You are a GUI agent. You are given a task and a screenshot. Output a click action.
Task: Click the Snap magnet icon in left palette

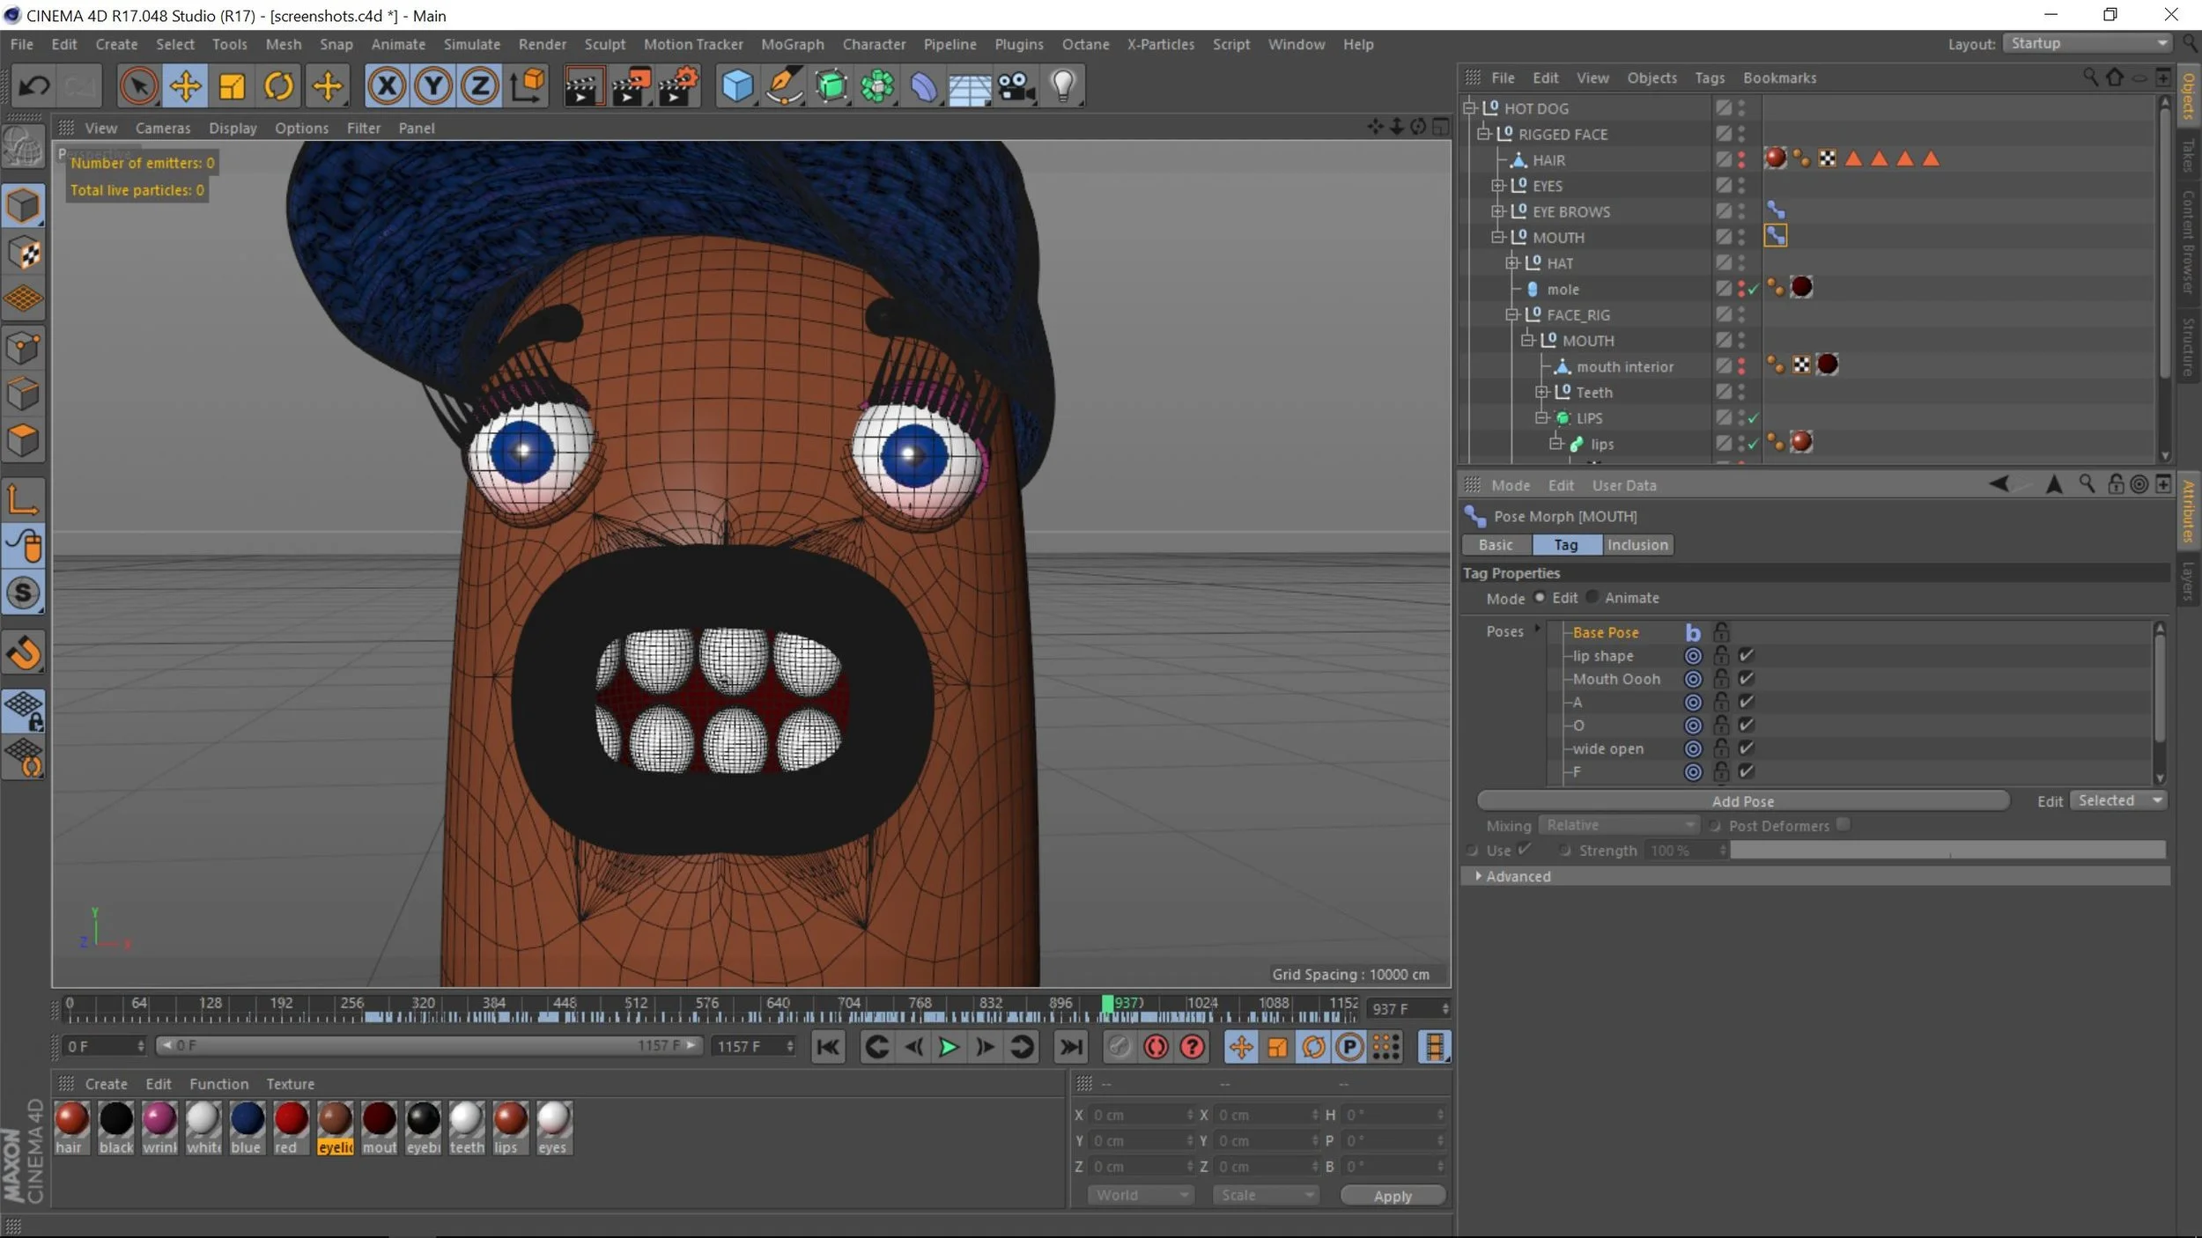coord(23,654)
